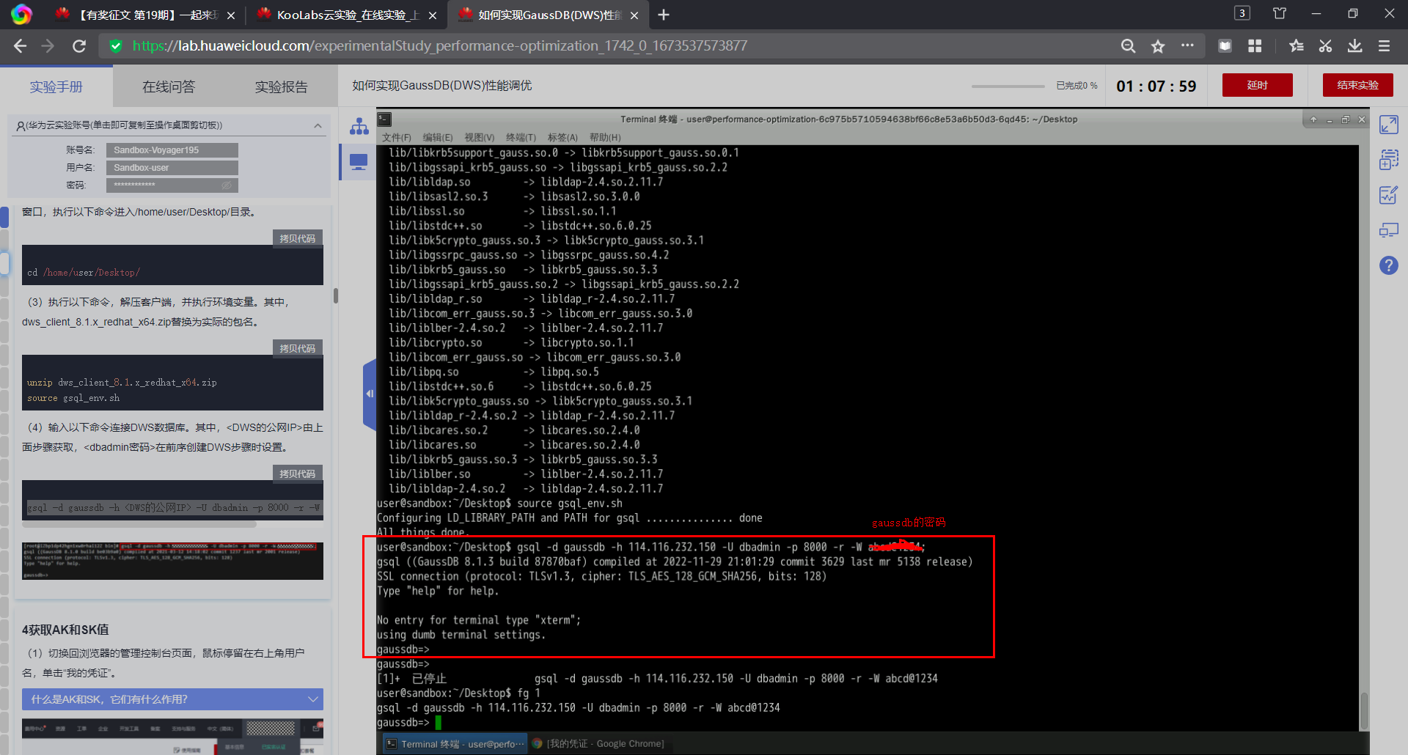The height and width of the screenshot is (755, 1408).
Task: Show the open tab count box
Action: [x=1242, y=13]
